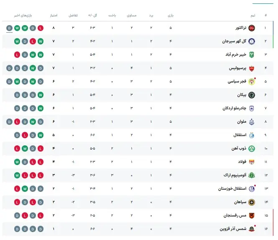This screenshot has height=240, width=278.
Task: Sort table by امتیاز column header
Action: point(54,15)
